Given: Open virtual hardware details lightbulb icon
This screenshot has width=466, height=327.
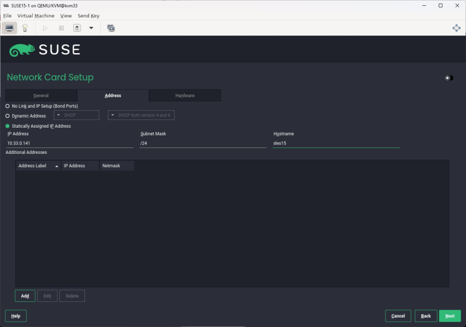Looking at the screenshot, I should pyautogui.click(x=25, y=28).
